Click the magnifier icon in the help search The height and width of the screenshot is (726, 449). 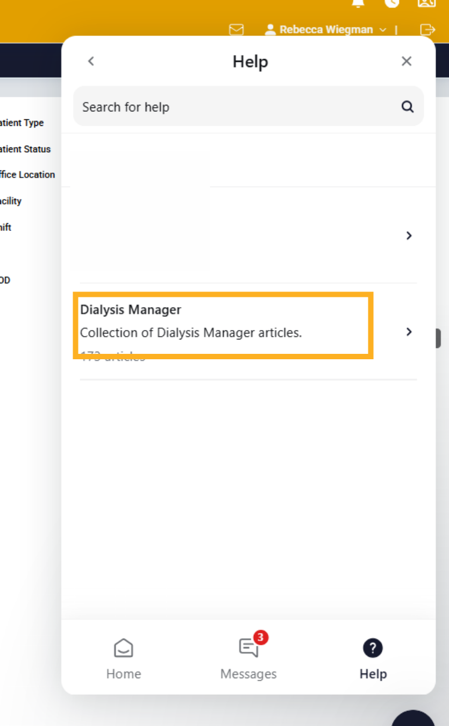tap(408, 106)
